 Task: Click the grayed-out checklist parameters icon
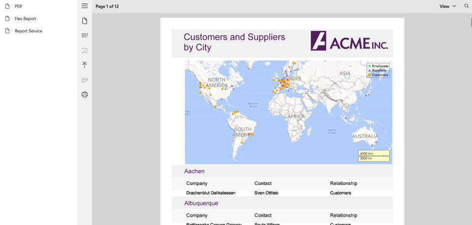[85, 50]
